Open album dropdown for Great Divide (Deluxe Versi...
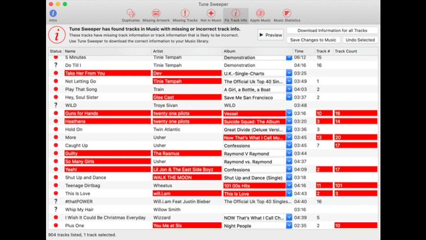426x240 pixels. pos(289,129)
